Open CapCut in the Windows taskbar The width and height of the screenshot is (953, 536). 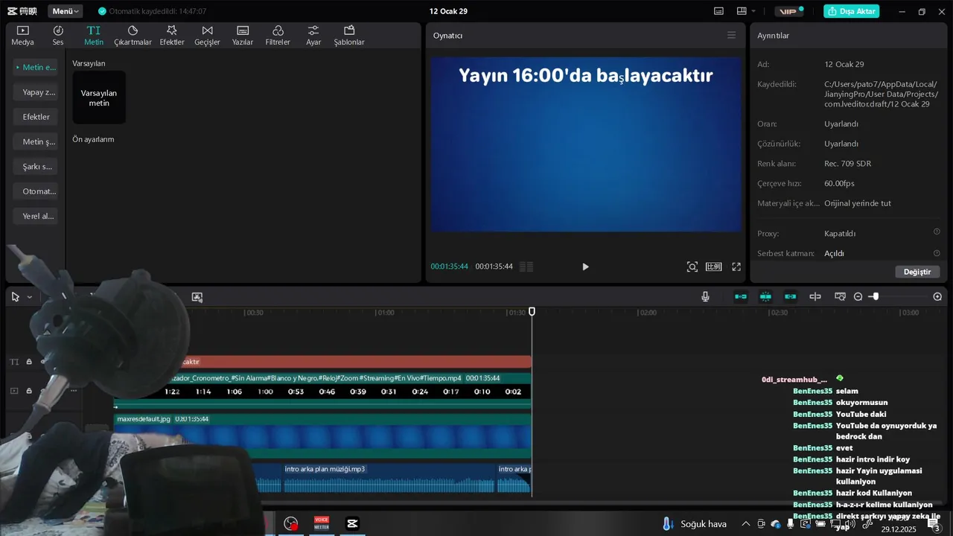tap(352, 523)
